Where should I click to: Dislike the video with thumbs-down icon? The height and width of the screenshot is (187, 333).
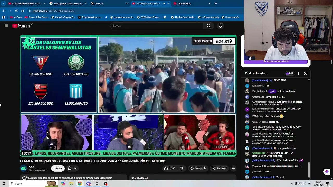tap(181, 168)
